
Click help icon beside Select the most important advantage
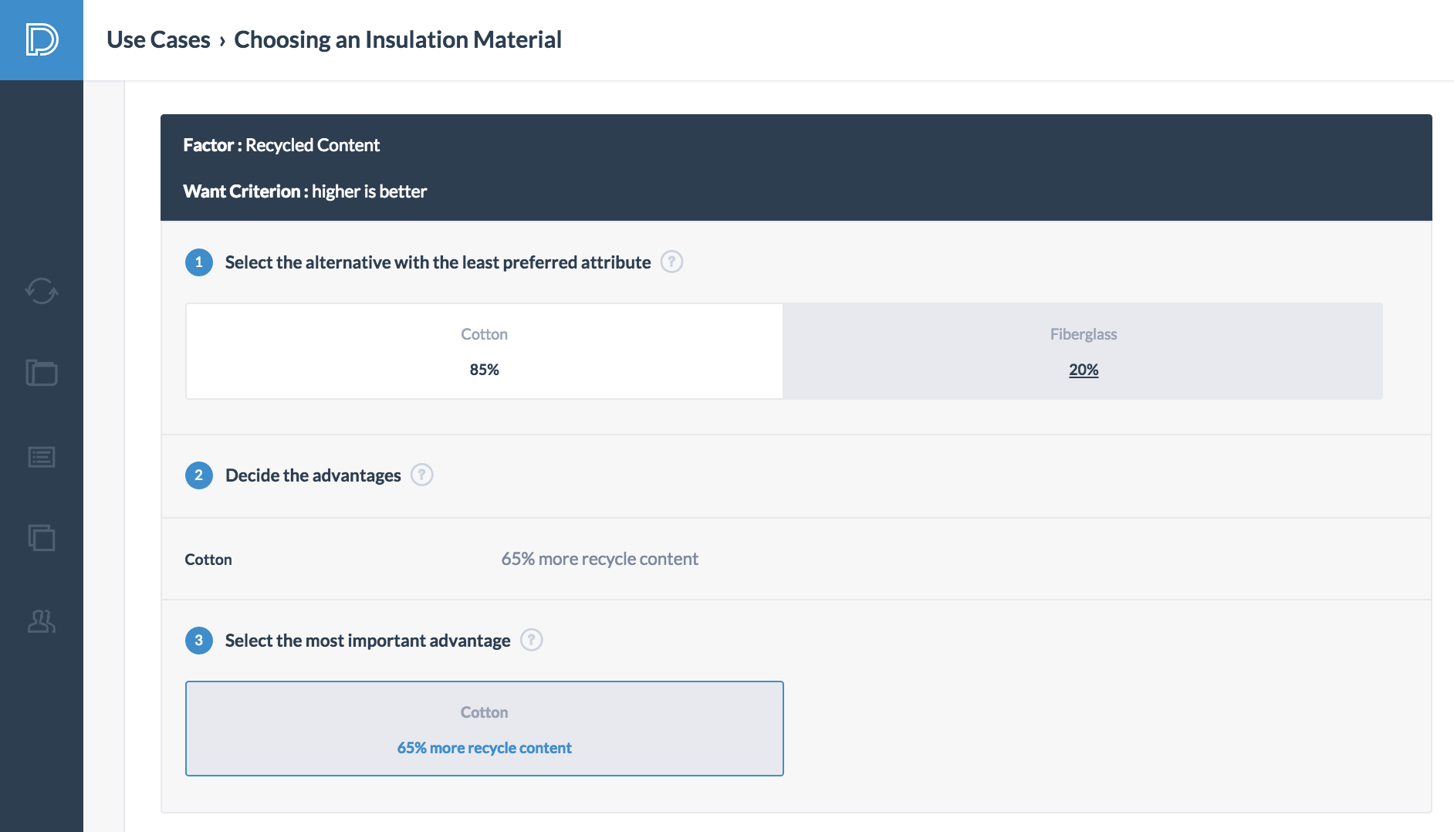coord(531,640)
